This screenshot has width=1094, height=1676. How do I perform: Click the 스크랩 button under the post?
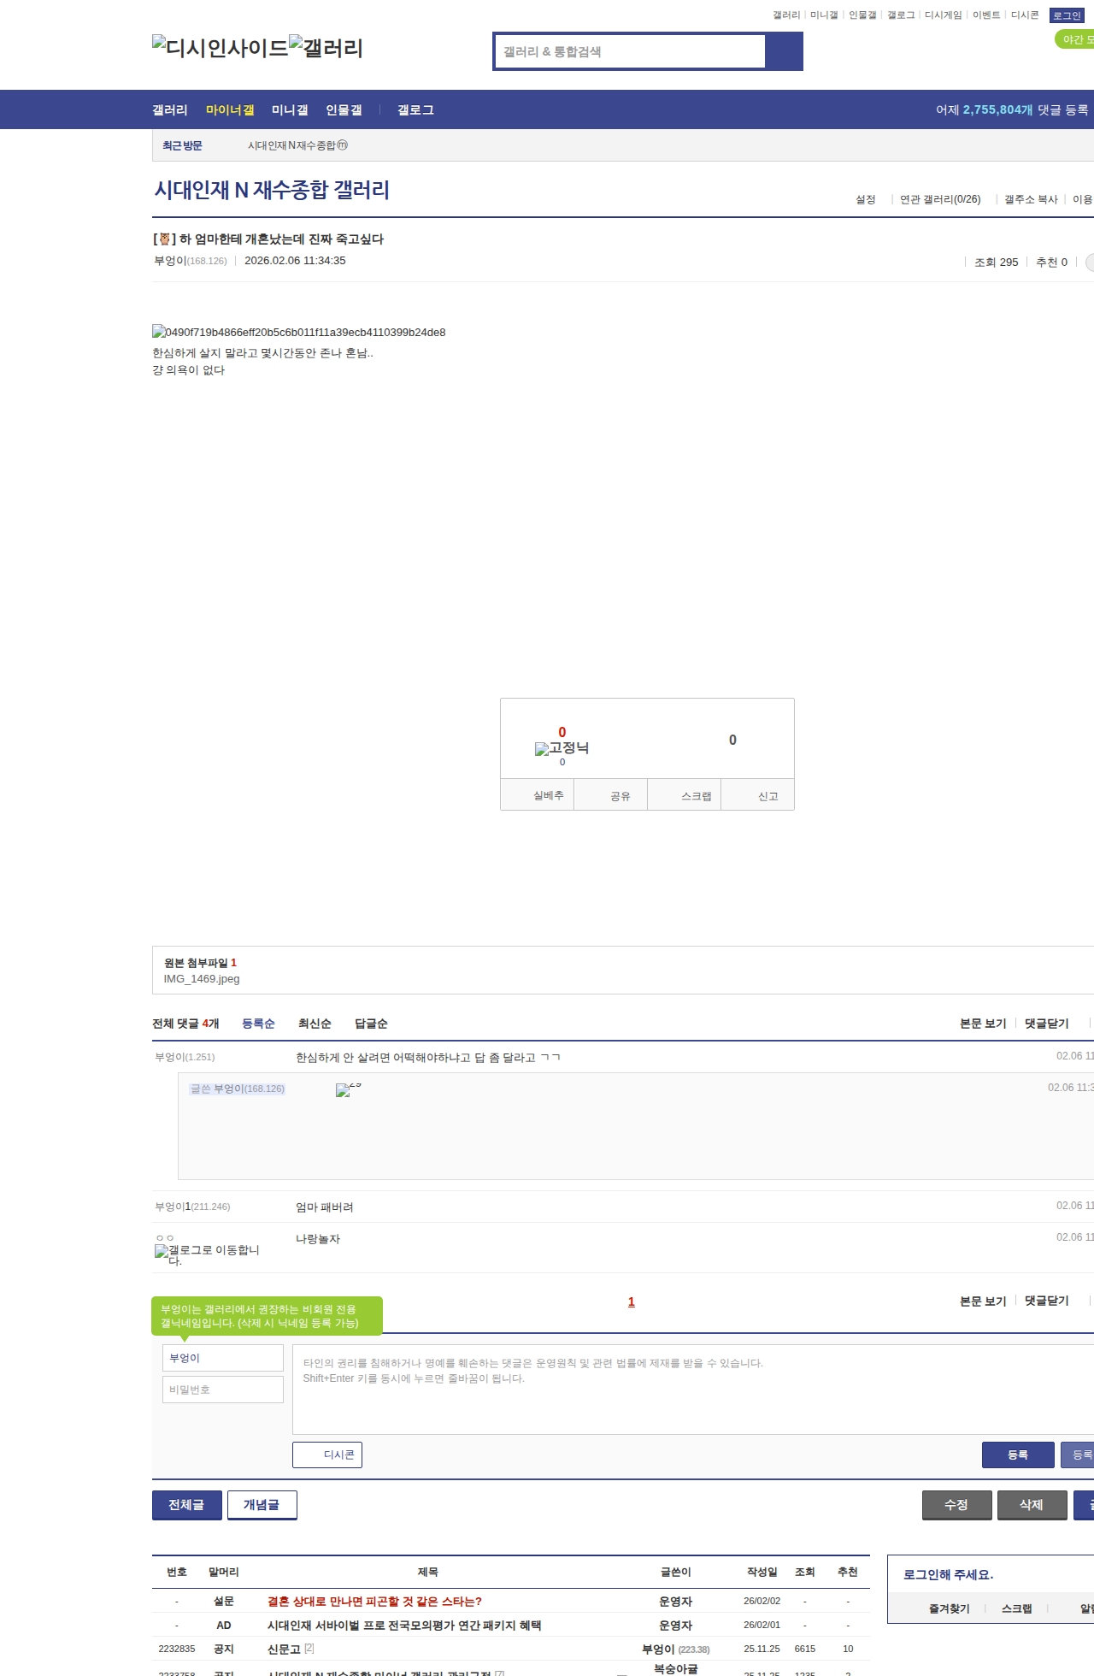click(x=685, y=795)
